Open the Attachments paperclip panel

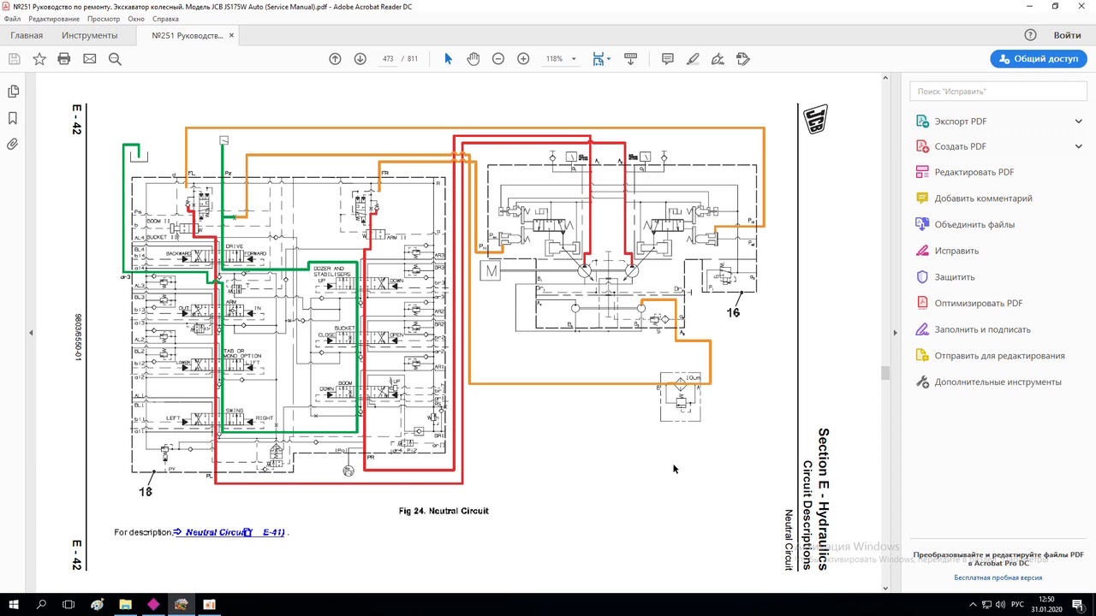pos(13,145)
